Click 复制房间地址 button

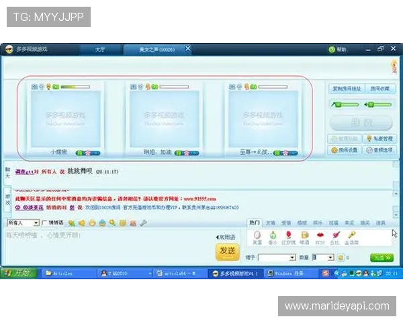pos(347,89)
